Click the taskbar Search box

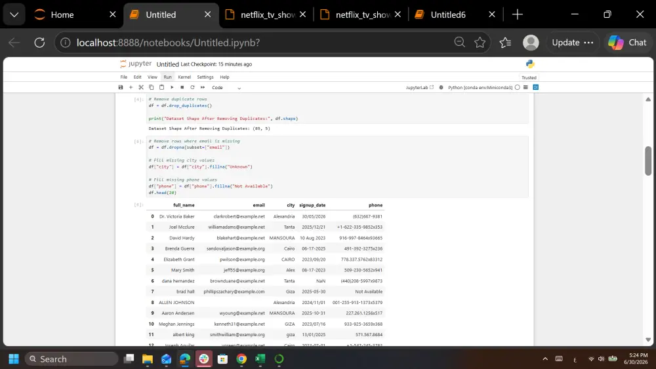click(72, 359)
